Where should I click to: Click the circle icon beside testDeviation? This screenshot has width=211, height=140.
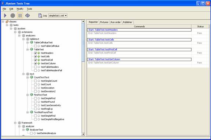tap(39, 88)
